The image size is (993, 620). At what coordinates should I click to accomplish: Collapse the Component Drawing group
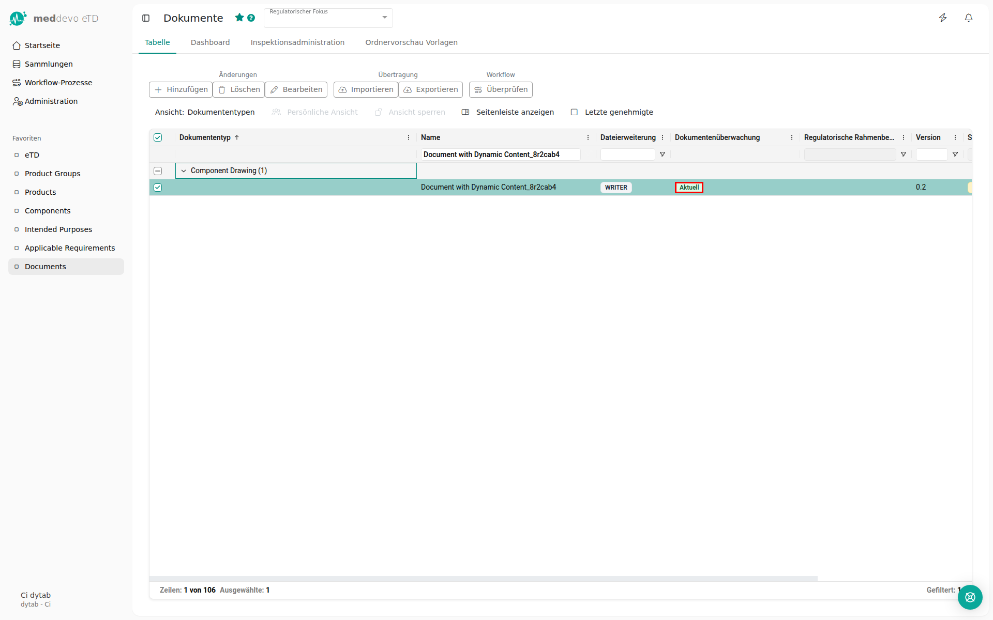(x=184, y=171)
